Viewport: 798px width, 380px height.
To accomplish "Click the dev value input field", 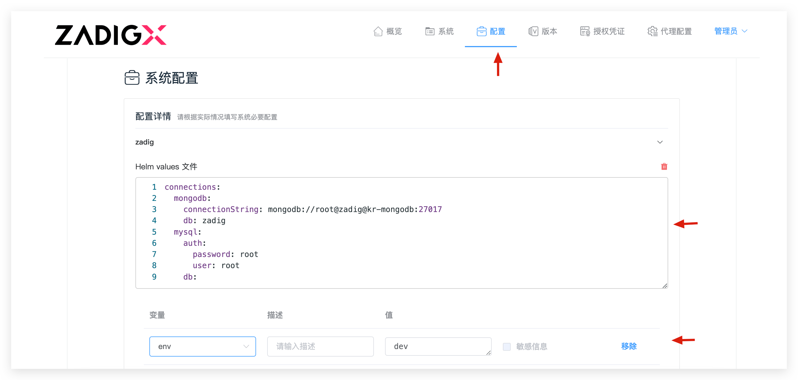I will click(x=438, y=347).
